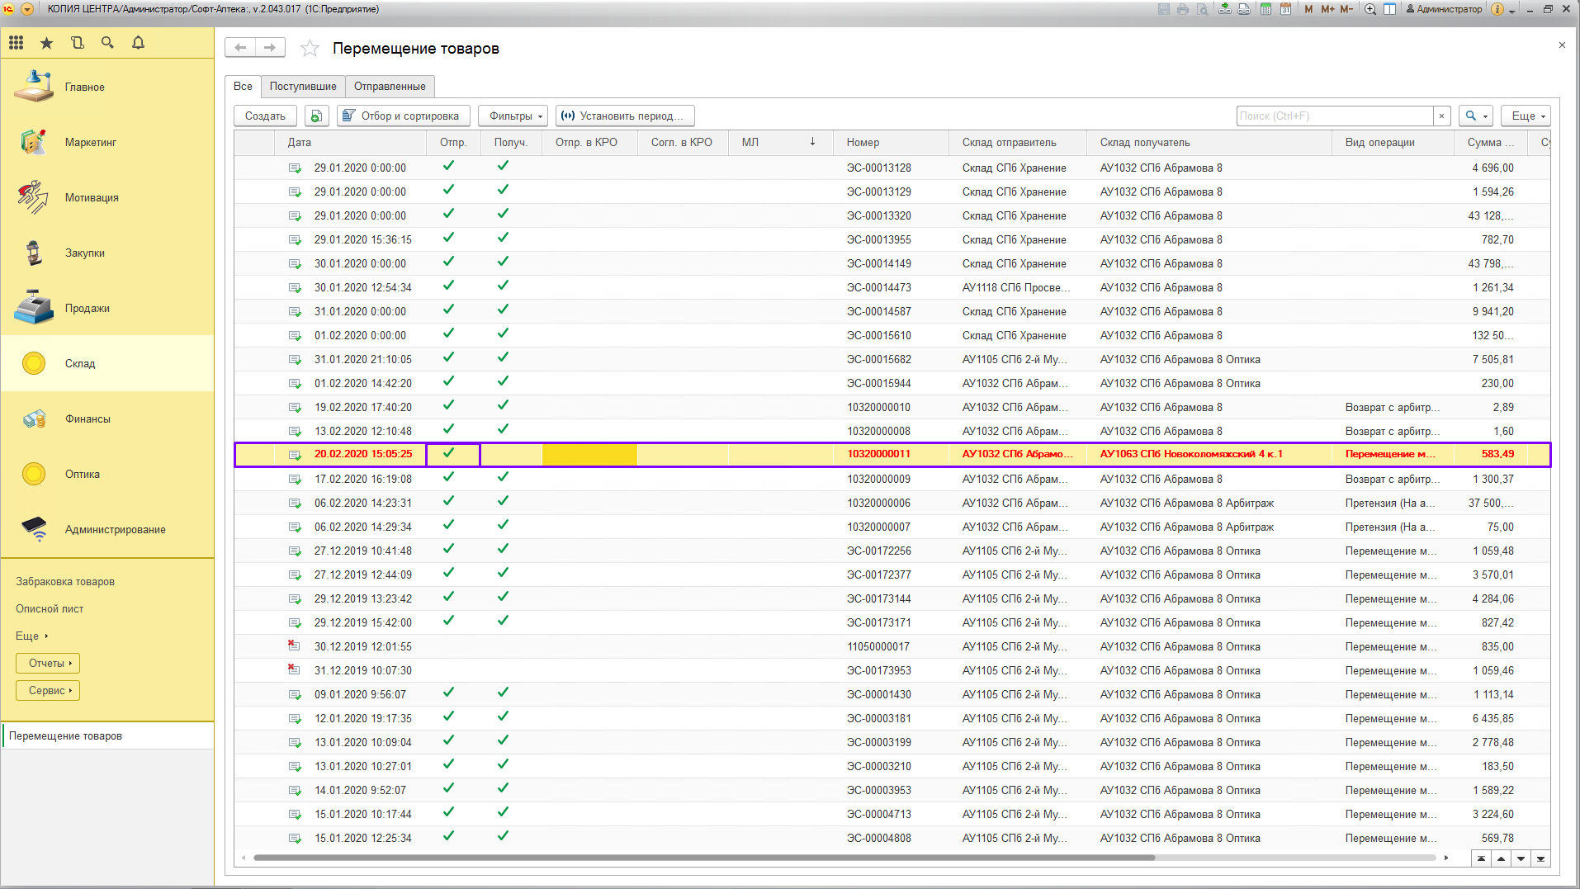The height and width of the screenshot is (889, 1580).
Task: Switch to the Отправленные tab
Action: point(390,87)
